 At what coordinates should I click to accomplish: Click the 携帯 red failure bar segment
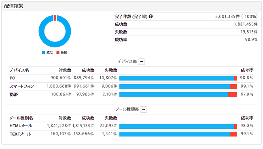233,95
